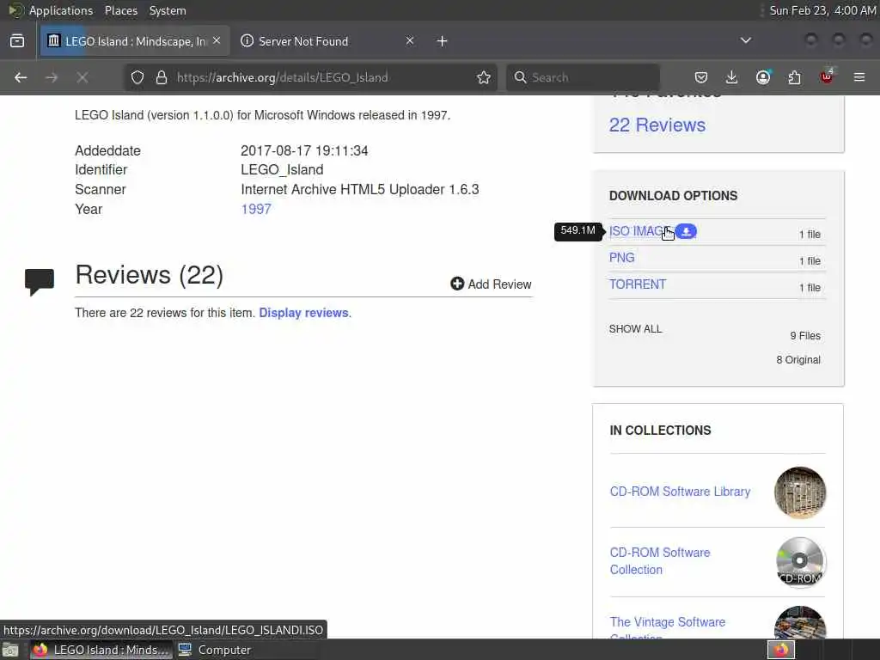Screen dimensions: 880x660
Task: Click the 9 Files count
Action: coord(805,336)
